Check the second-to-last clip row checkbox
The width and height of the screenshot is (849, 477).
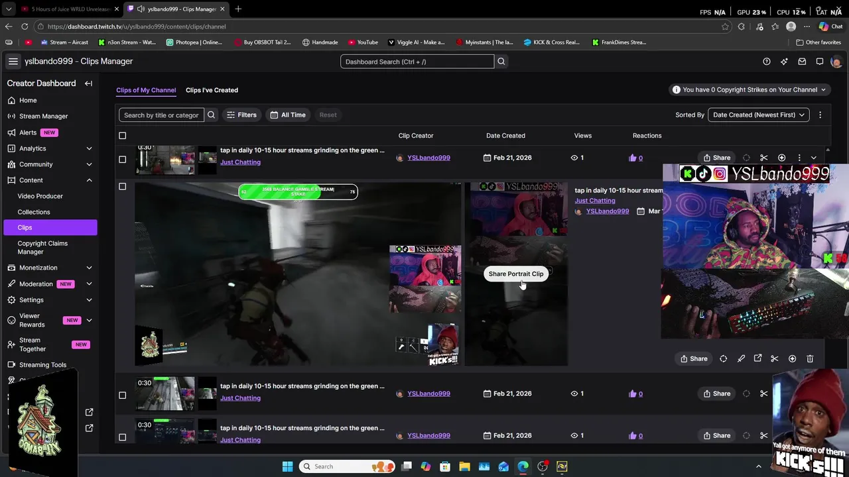click(x=122, y=395)
